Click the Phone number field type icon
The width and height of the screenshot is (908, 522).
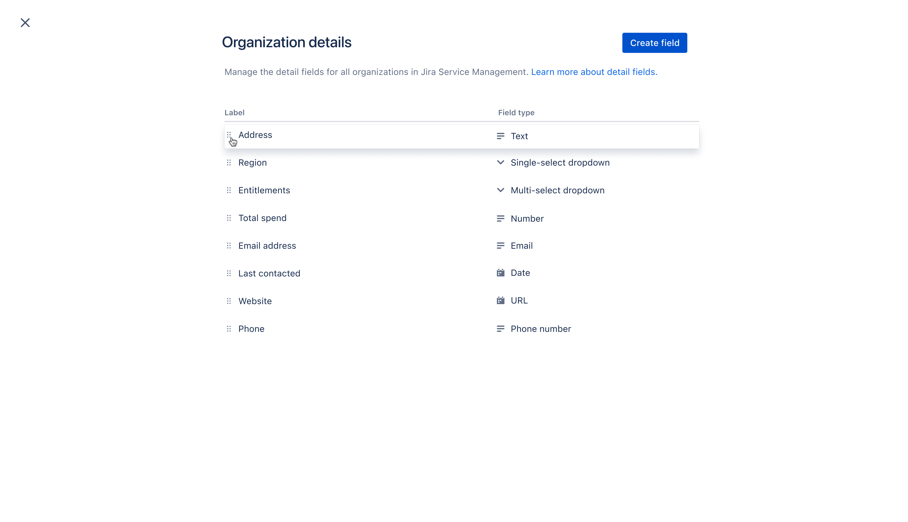500,328
